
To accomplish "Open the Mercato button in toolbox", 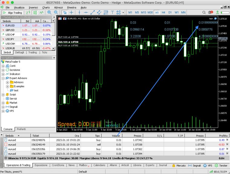I will point(179,165).
